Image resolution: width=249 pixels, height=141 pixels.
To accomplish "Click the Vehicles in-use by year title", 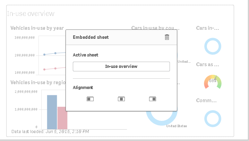I will [x=37, y=28].
